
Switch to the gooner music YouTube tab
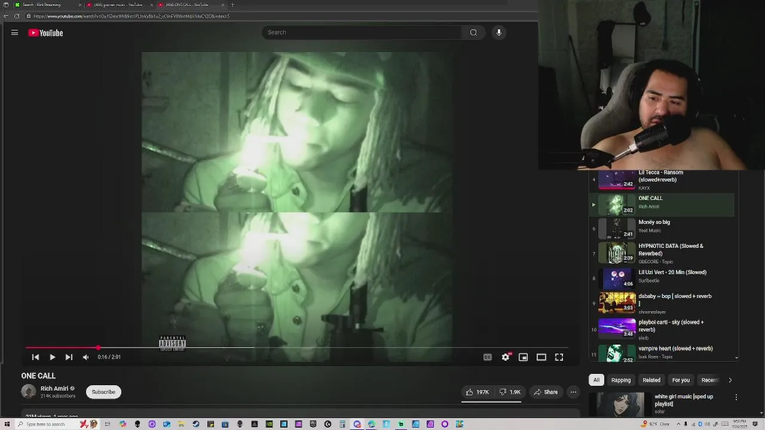[118, 5]
